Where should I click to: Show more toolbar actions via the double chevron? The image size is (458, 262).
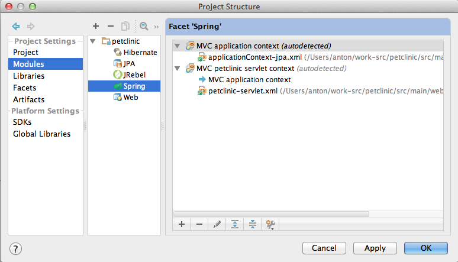coord(156,27)
